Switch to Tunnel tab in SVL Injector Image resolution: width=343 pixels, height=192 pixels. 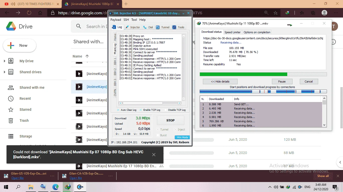coord(163,27)
